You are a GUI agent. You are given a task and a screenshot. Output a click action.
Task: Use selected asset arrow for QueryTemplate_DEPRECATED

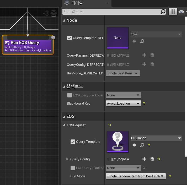(134, 41)
